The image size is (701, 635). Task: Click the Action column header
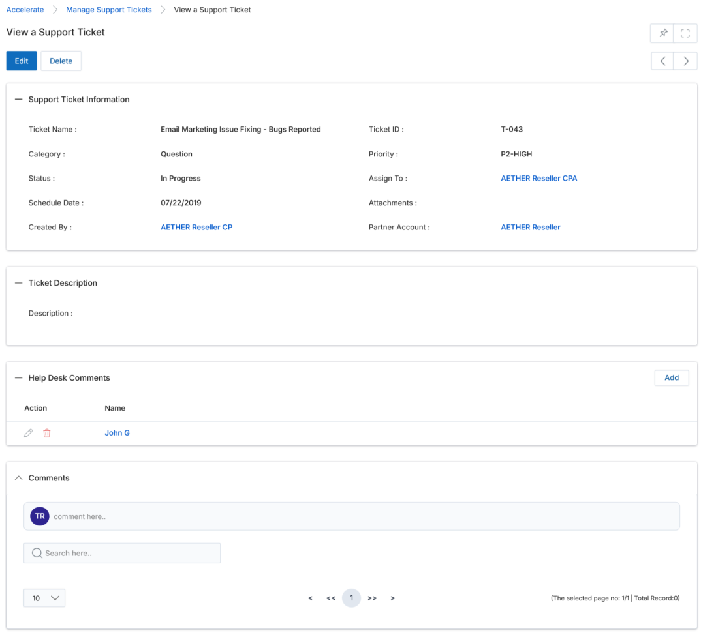click(36, 408)
